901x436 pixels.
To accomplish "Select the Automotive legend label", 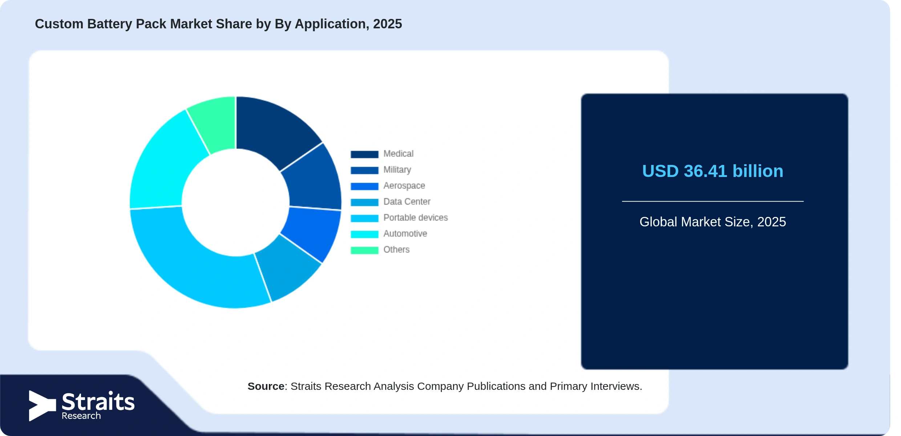I will pos(405,234).
